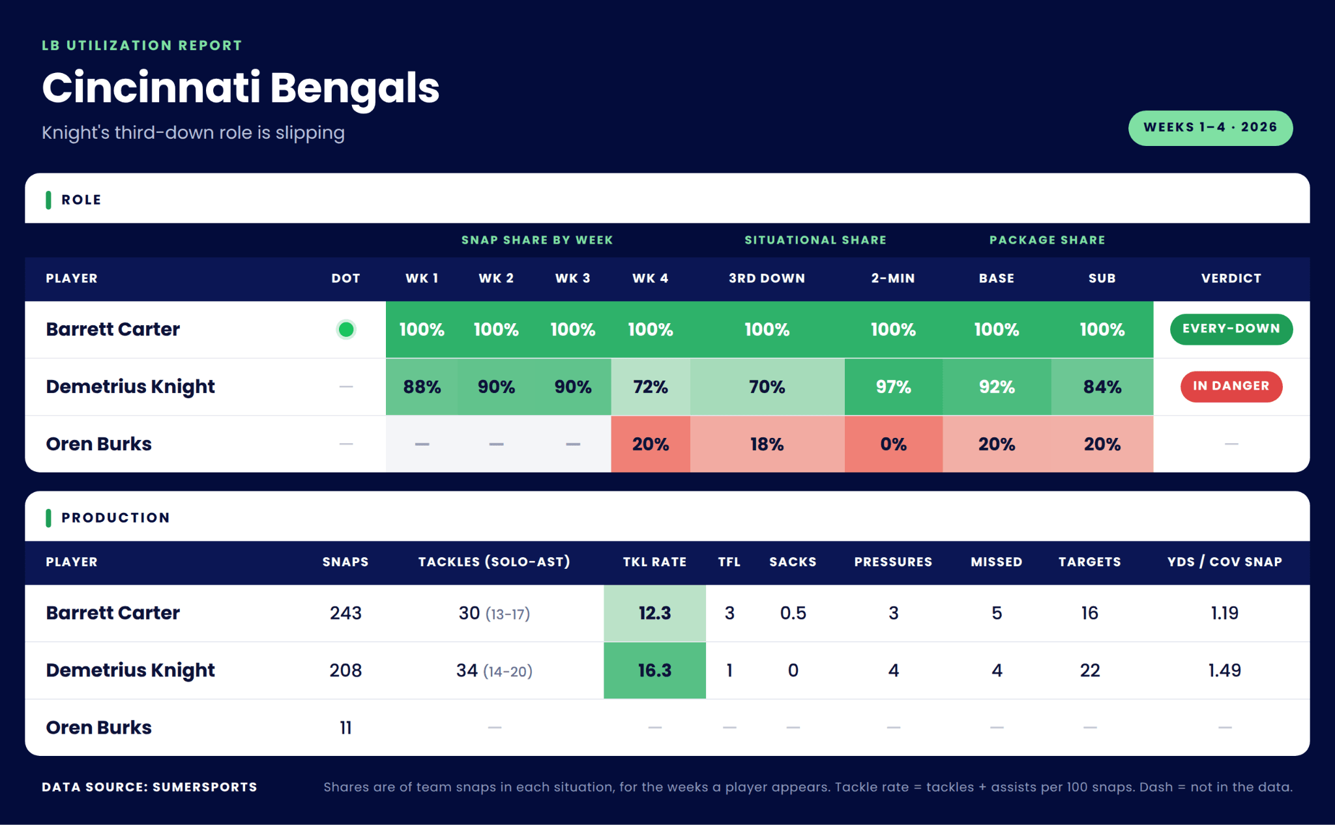The width and height of the screenshot is (1335, 825).
Task: Select Burks' 0% two-minute cell
Action: [894, 444]
